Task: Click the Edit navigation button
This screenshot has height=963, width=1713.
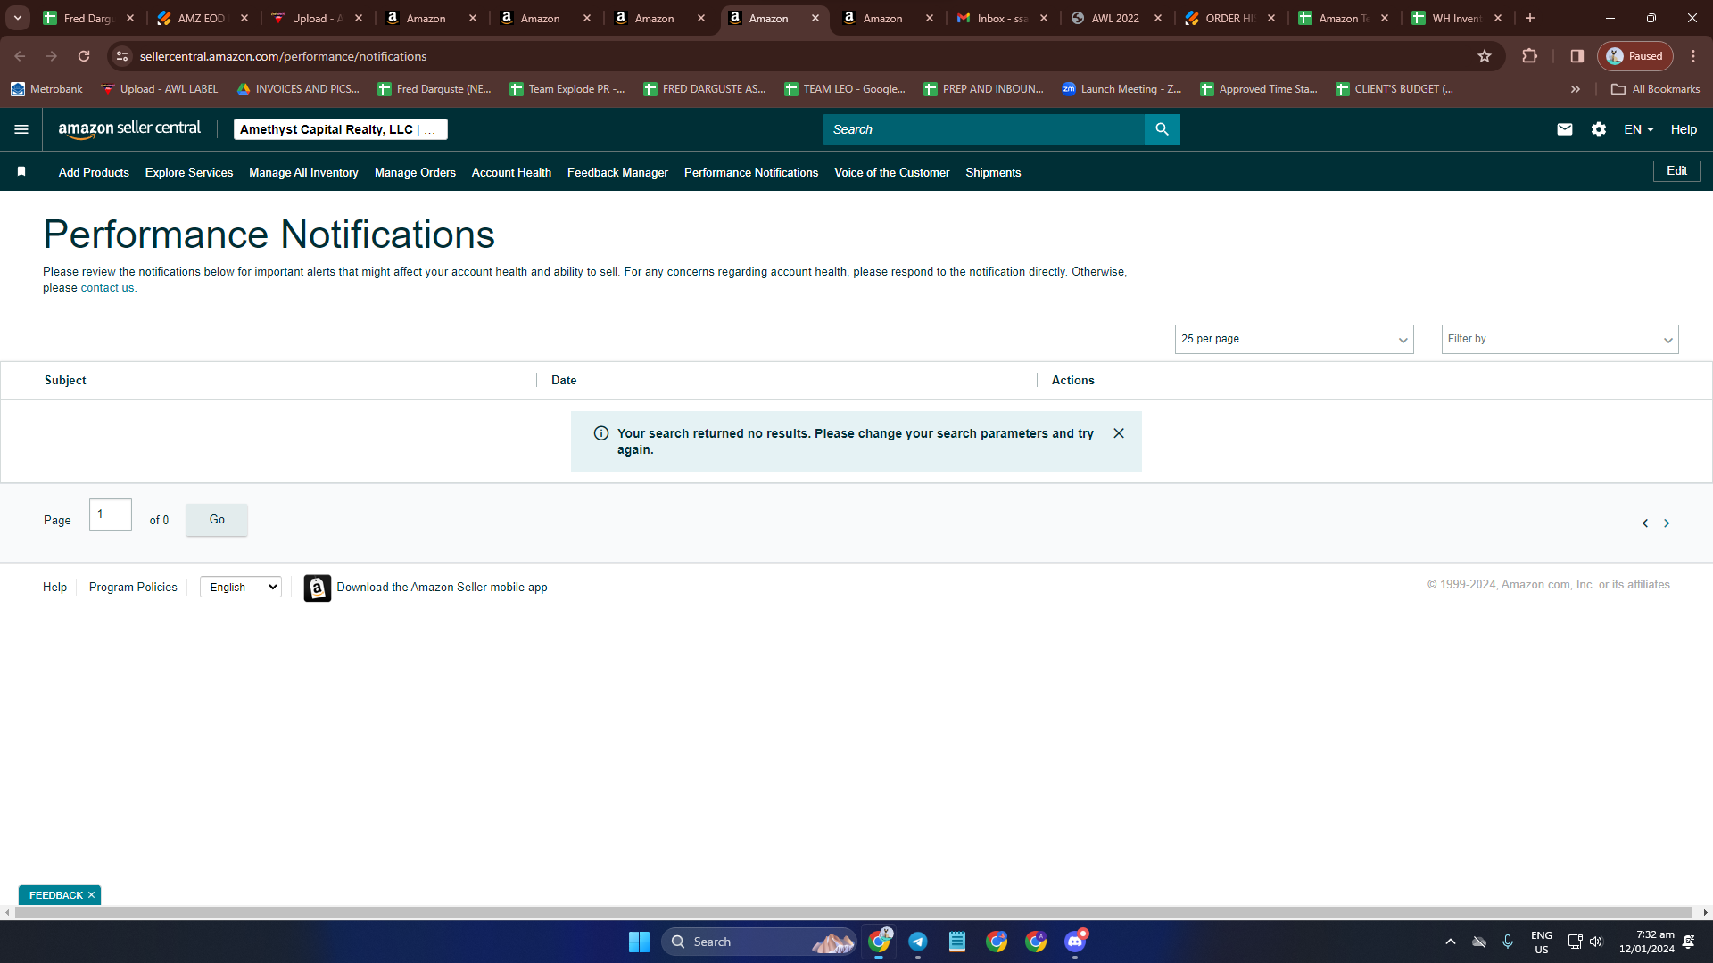Action: (1676, 171)
